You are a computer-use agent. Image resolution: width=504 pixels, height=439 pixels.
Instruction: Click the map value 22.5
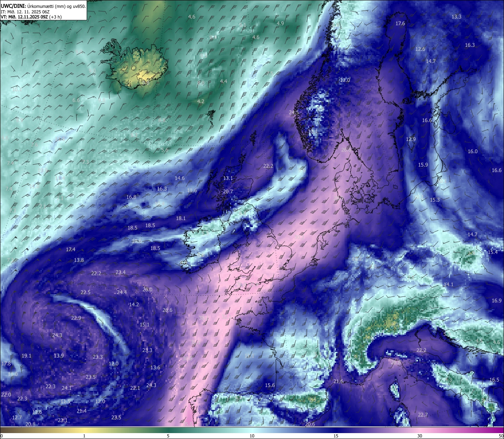85,292
